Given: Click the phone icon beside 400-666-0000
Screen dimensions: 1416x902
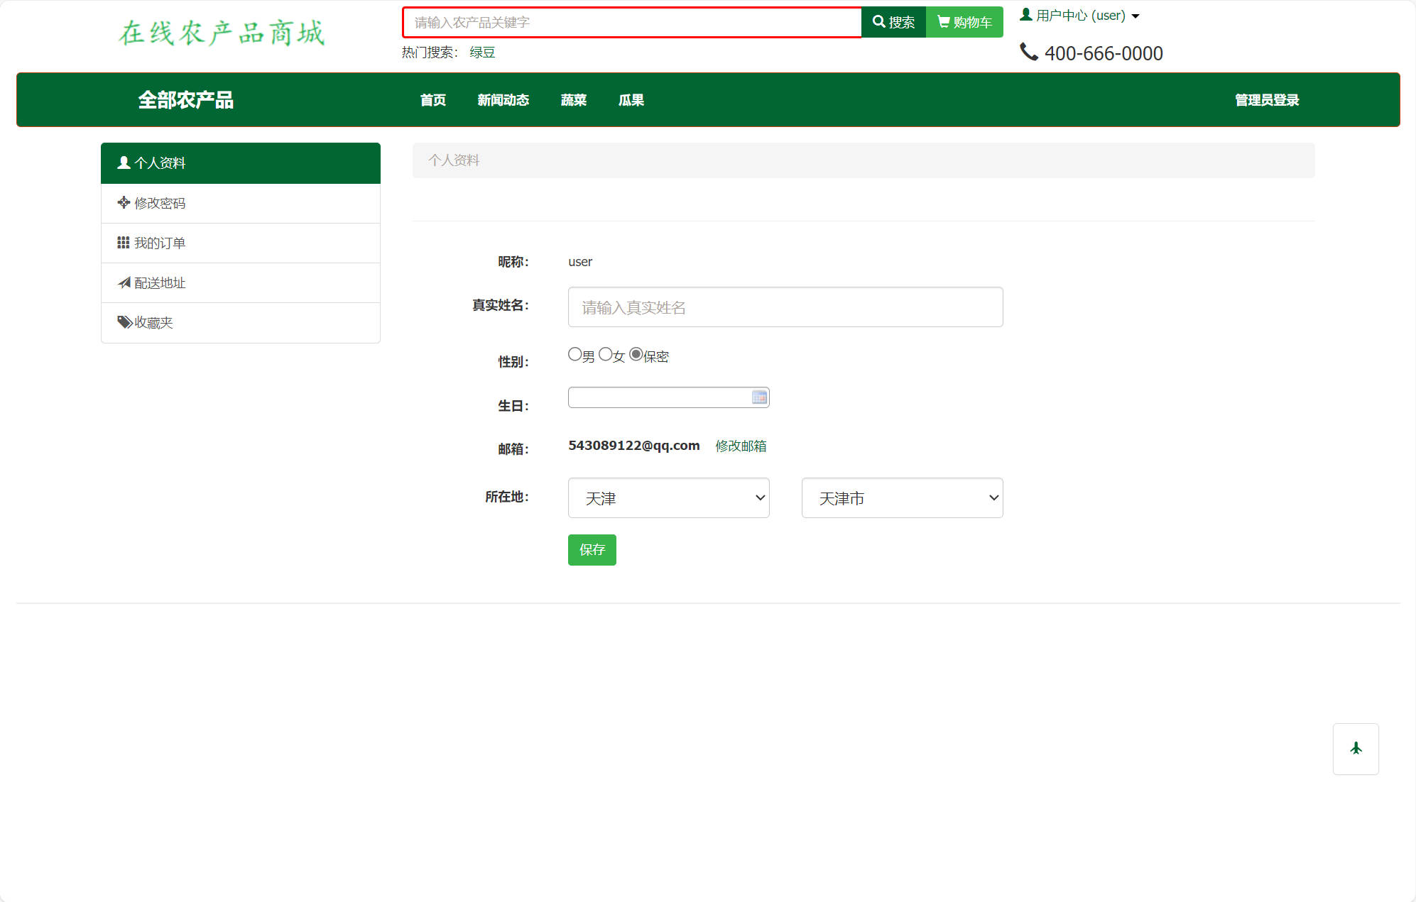Looking at the screenshot, I should (x=1030, y=52).
